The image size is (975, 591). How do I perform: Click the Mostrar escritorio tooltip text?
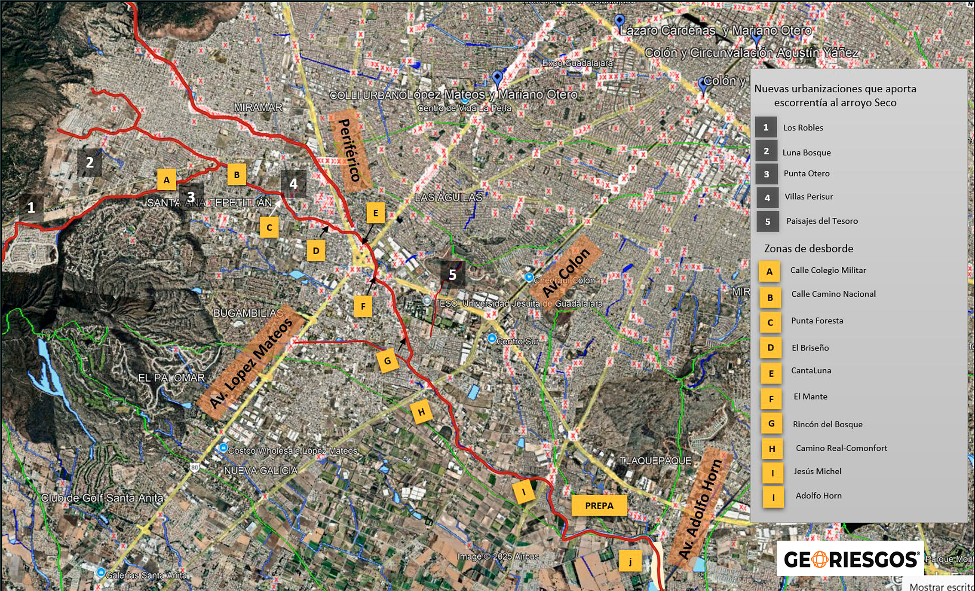tap(941, 586)
